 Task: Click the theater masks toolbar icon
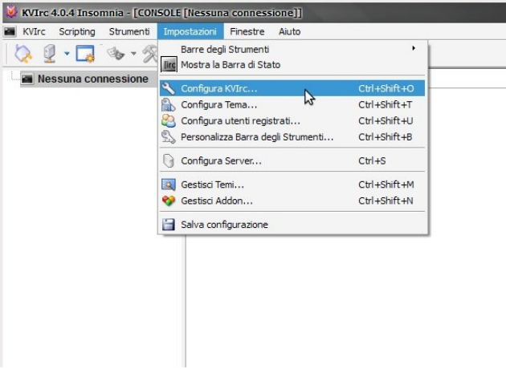click(116, 54)
